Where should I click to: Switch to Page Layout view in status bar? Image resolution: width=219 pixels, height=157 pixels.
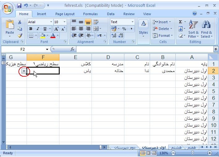click(x=148, y=153)
